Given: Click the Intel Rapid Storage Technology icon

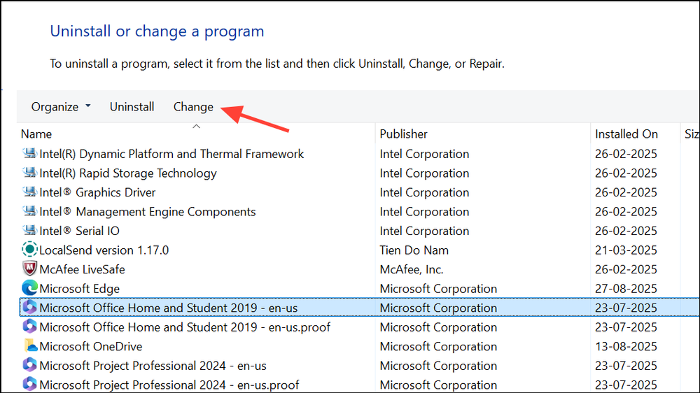Looking at the screenshot, I should click(x=29, y=173).
